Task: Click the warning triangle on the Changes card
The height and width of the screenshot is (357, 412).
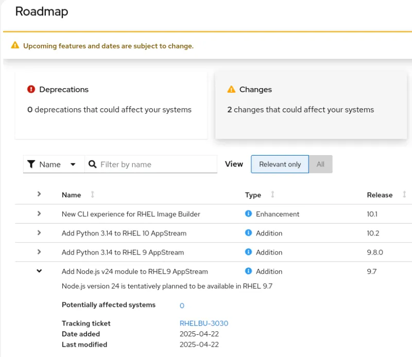Action: (x=231, y=89)
